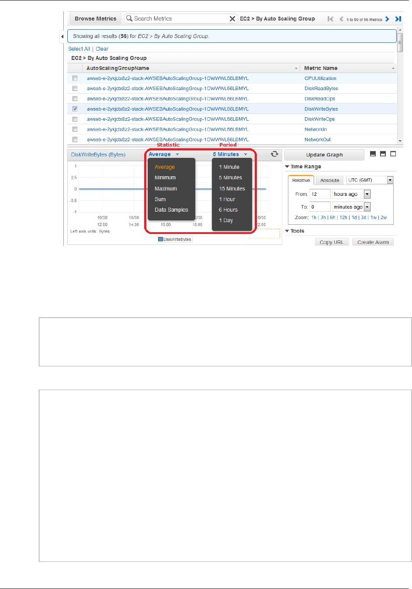
Task: Collapse the Time Range section
Action: tap(287, 167)
